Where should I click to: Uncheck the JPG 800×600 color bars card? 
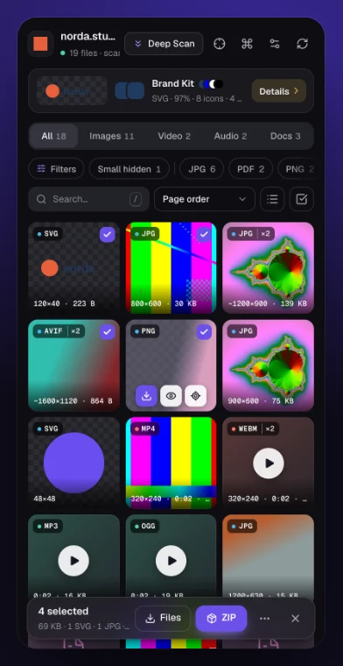coord(204,235)
